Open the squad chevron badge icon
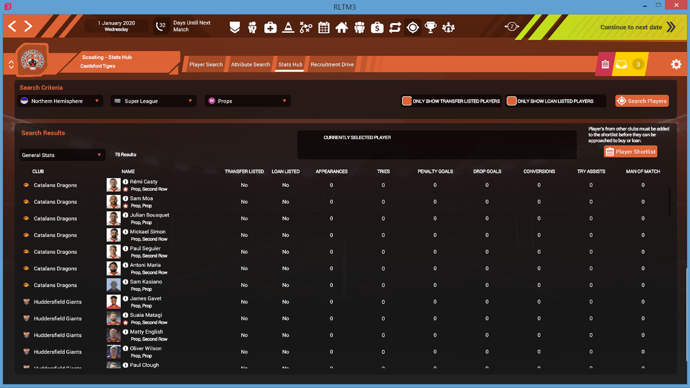The width and height of the screenshot is (690, 388). [234, 27]
